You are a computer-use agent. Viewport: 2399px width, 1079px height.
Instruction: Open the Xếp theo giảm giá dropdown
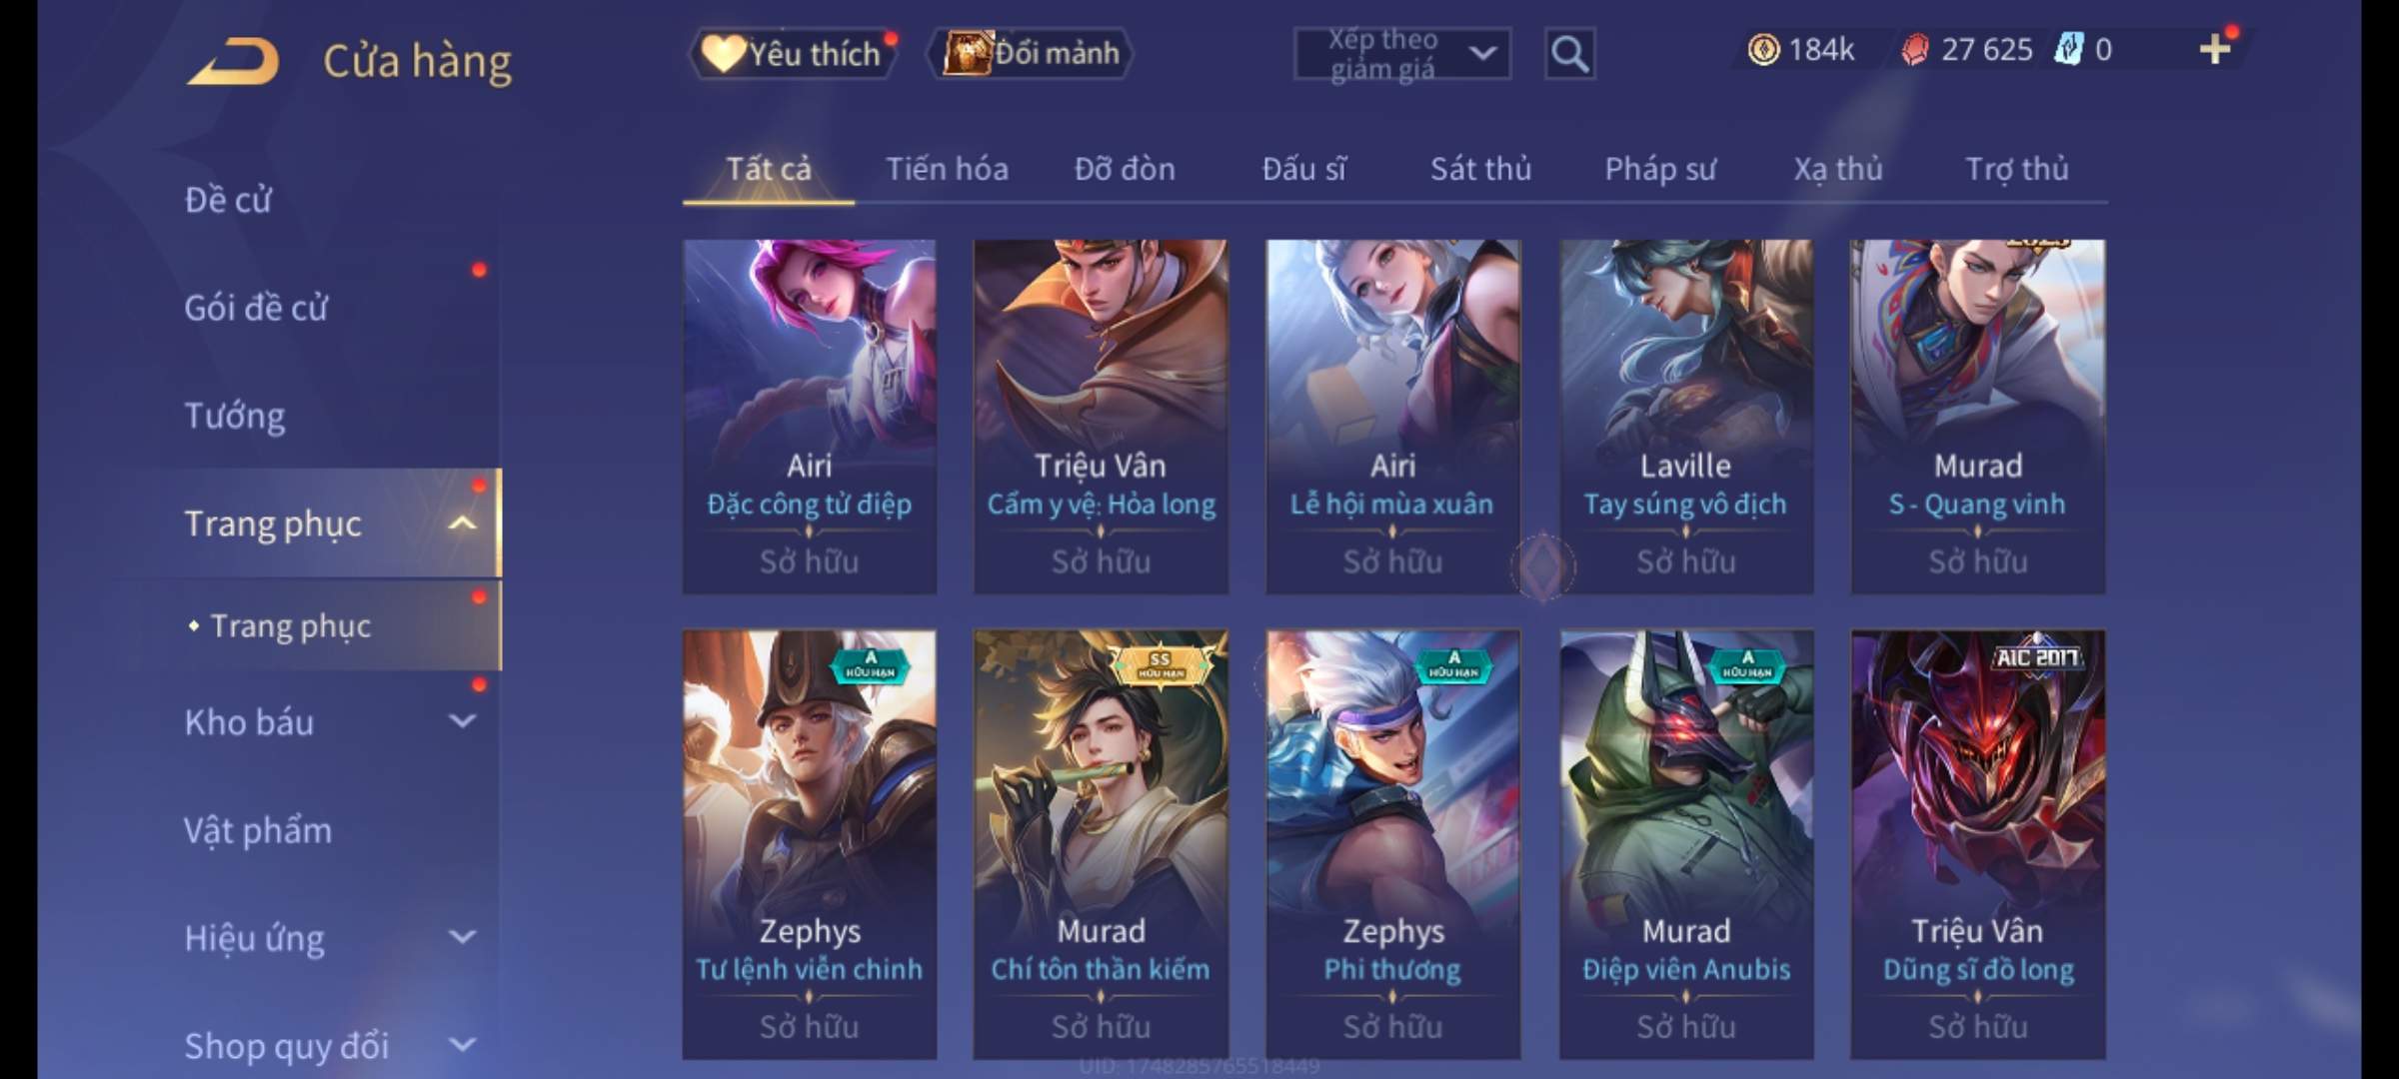(x=1402, y=54)
